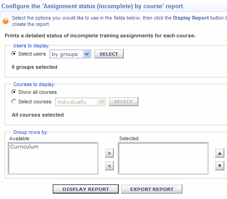227x199 pixels.
Task: Open the 'by groups' dropdown
Action: 70,54
